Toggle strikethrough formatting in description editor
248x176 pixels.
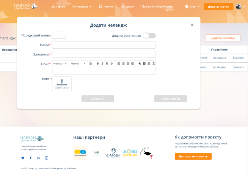click(x=111, y=63)
